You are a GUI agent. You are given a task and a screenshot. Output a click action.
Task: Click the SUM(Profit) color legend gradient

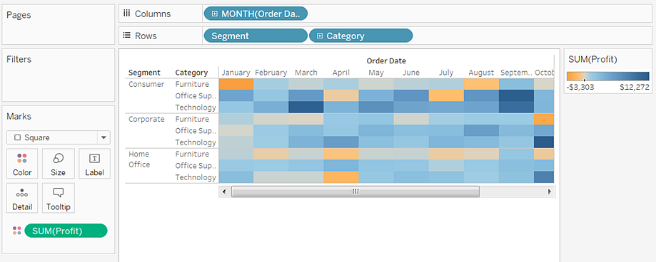(608, 76)
